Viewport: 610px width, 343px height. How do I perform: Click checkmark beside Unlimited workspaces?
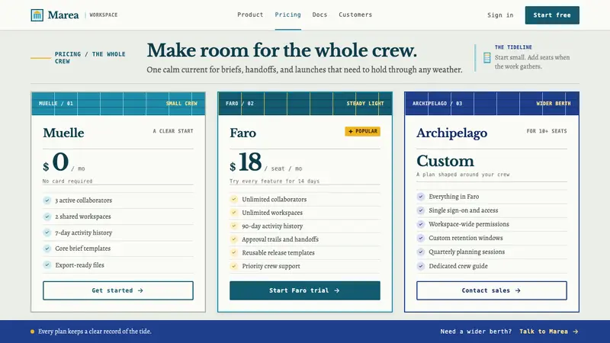point(234,213)
